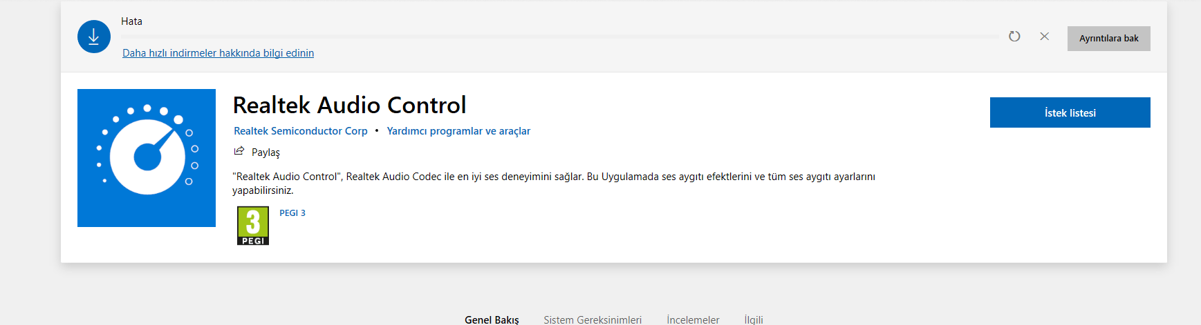Switch to Sistem Gereksinimleri tab
This screenshot has width=1201, height=325.
[593, 319]
